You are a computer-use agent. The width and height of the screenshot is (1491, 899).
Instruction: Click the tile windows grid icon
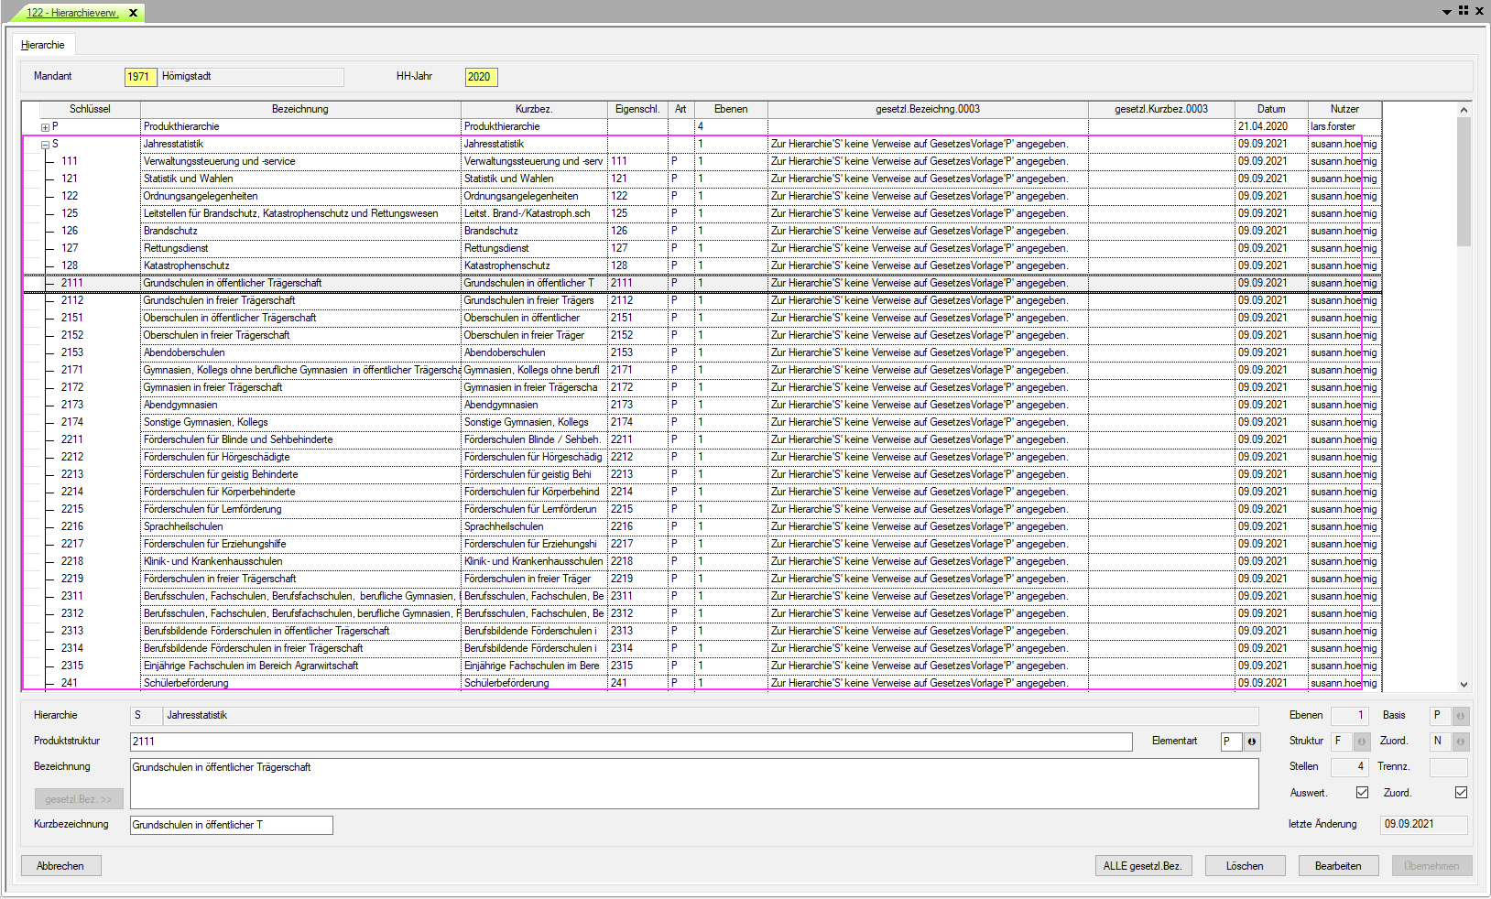click(x=1464, y=11)
